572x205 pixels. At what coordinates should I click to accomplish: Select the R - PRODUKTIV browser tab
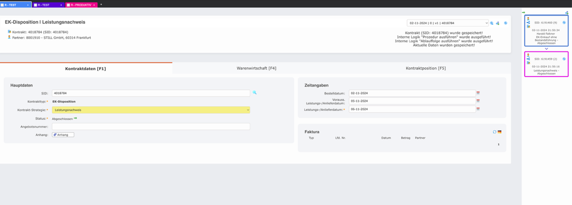click(82, 4)
